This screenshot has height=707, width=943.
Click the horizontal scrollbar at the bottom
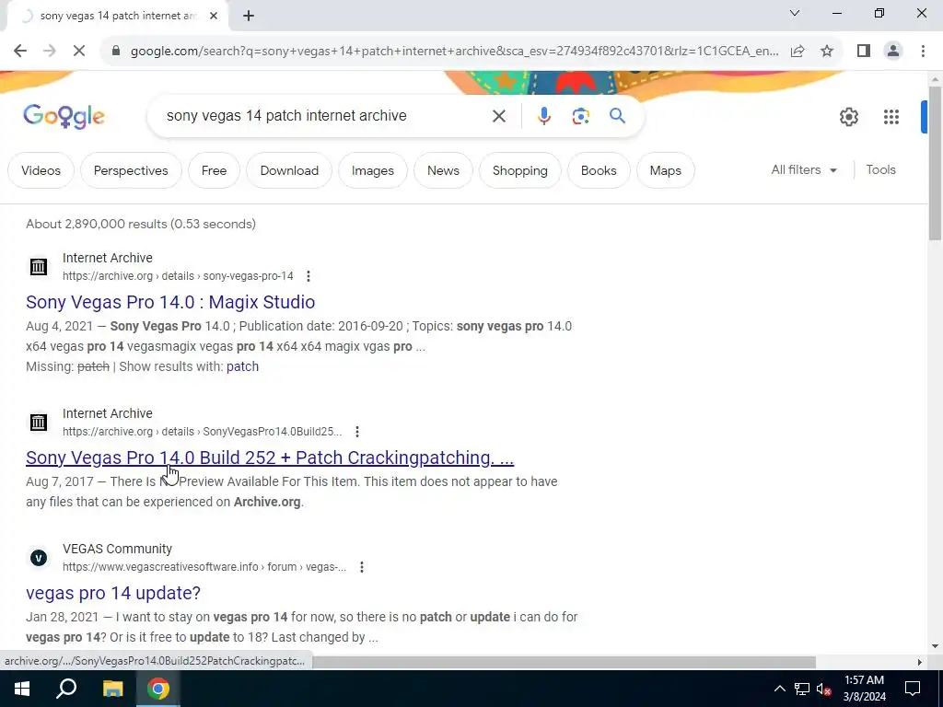click(565, 662)
